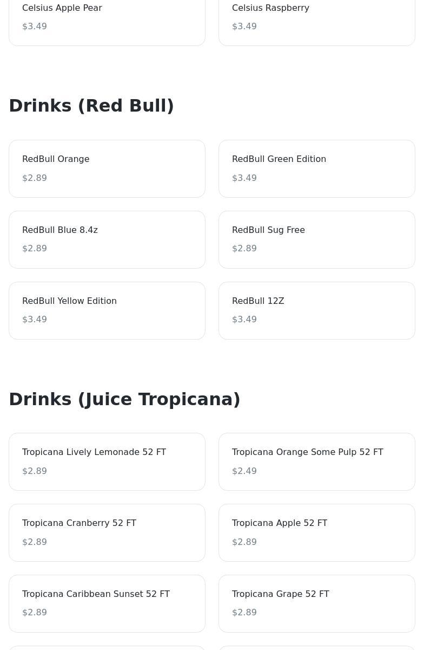Click $2.49 price of Tropicana Orange

pos(244,471)
